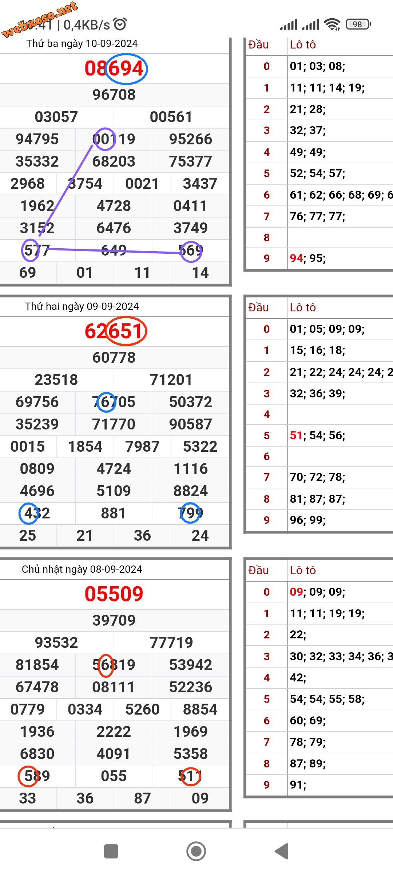Viewport: 393px width, 875px height.
Task: Select result number 69756
Action: 37,402
